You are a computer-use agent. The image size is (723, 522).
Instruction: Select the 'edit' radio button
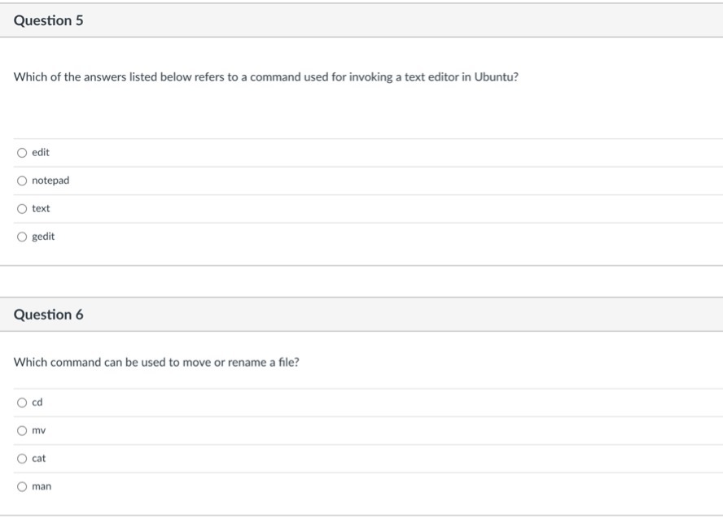tap(21, 153)
